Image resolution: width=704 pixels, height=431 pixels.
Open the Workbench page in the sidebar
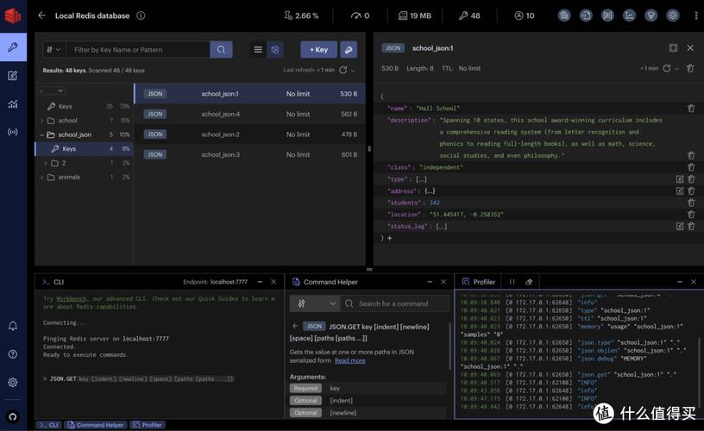click(12, 76)
